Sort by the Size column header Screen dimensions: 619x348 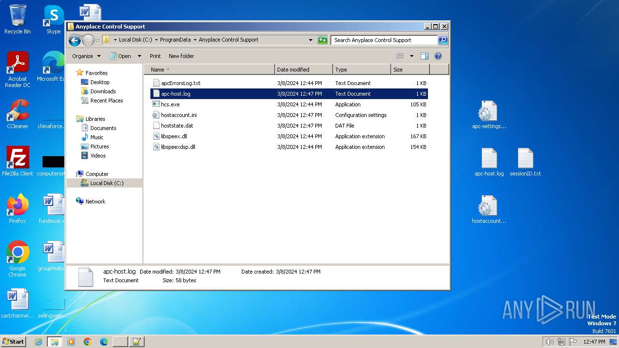coord(410,70)
